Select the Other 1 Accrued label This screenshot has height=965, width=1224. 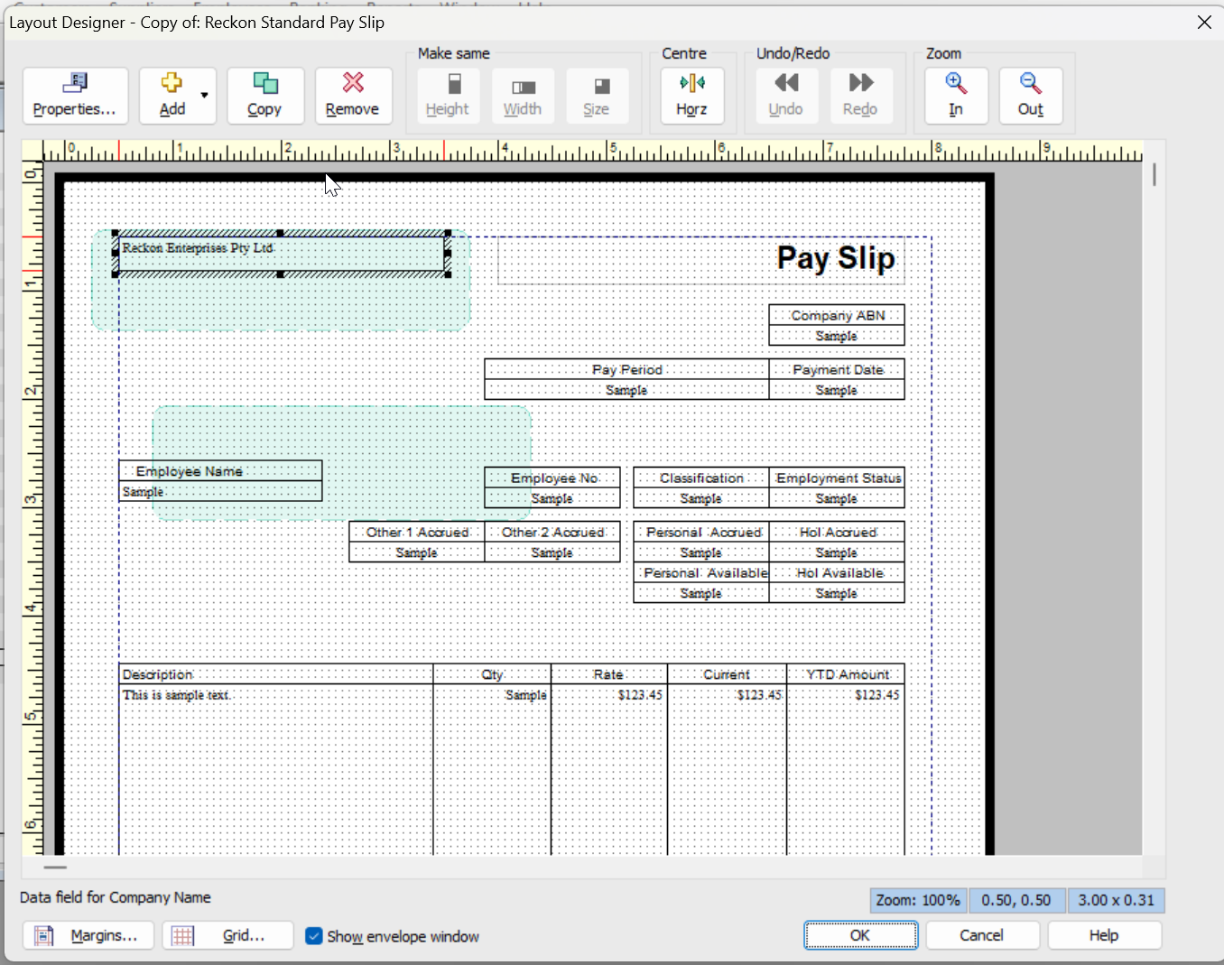point(417,532)
